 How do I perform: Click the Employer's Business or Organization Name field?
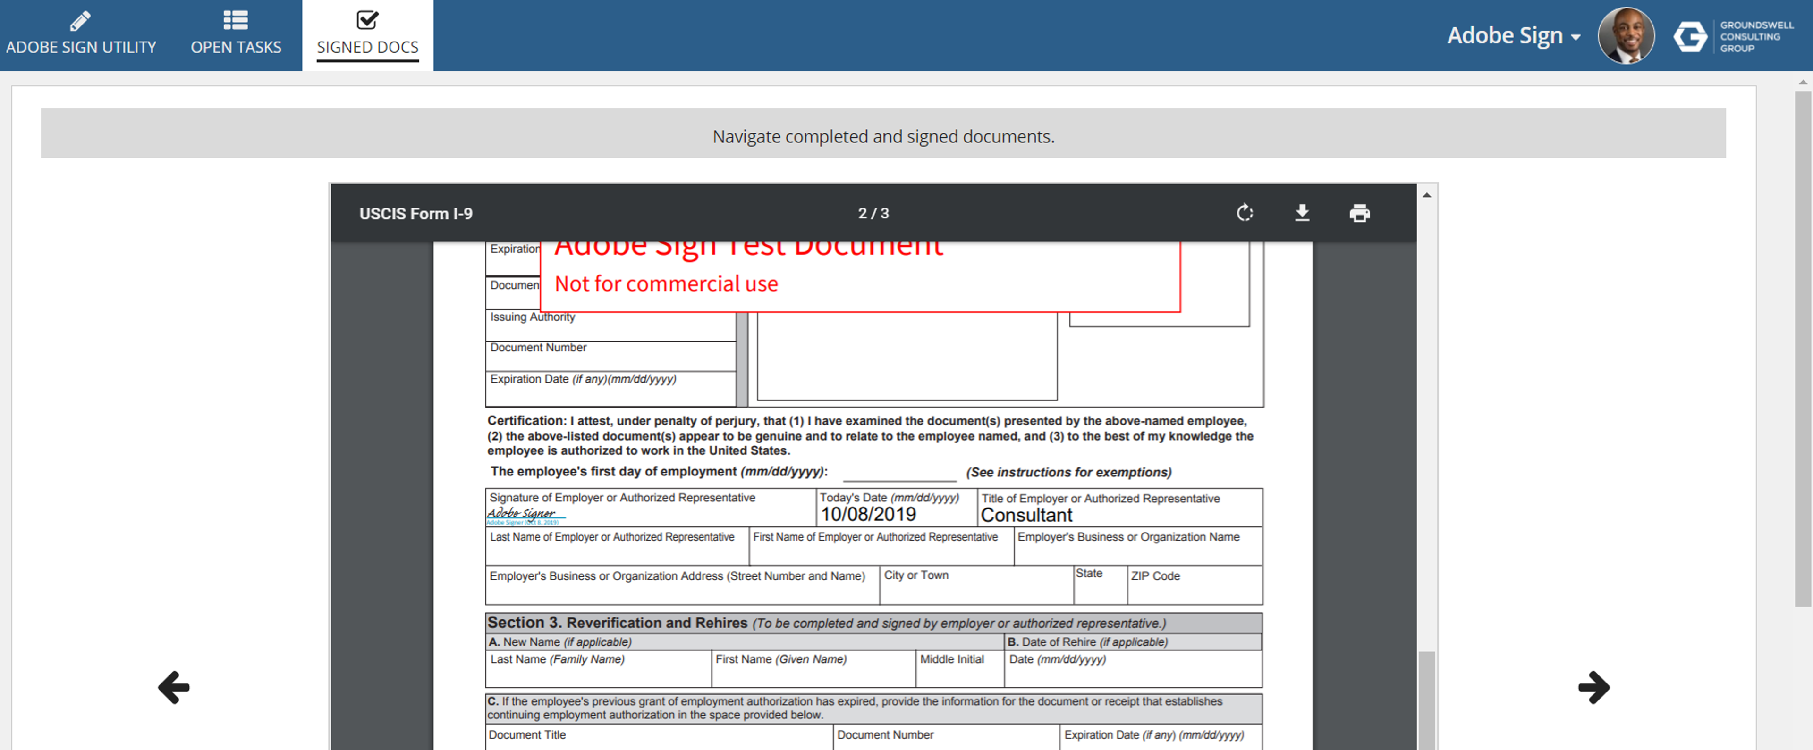[x=1138, y=546]
